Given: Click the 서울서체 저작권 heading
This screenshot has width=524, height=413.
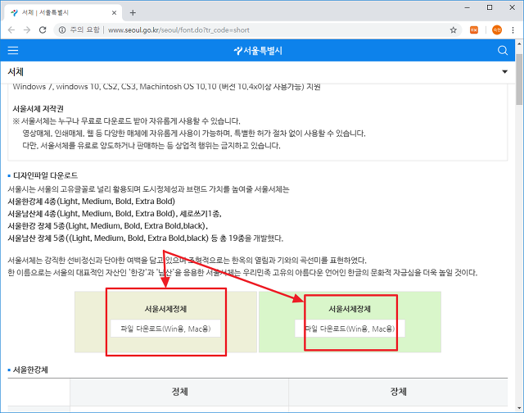Looking at the screenshot, I should pyautogui.click(x=38, y=109).
